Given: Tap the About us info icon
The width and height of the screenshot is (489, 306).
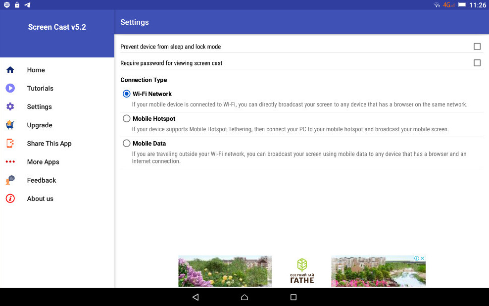Looking at the screenshot, I should click(x=10, y=199).
